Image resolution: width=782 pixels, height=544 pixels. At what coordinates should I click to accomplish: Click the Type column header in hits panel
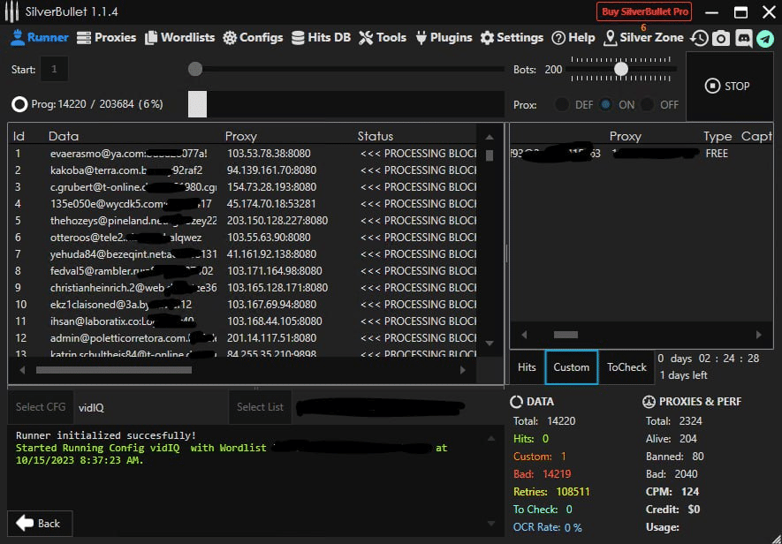717,136
